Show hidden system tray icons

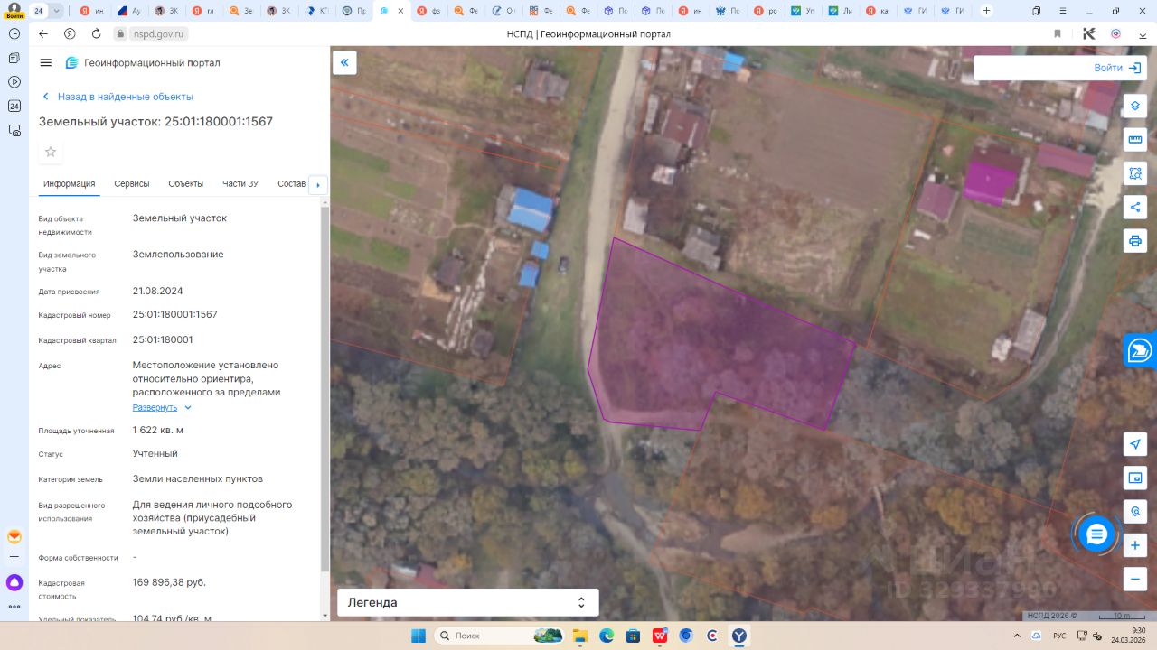tap(1017, 636)
